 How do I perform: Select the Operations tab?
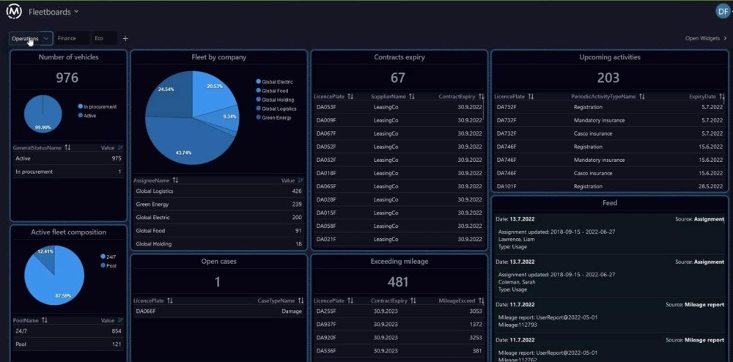click(x=25, y=38)
